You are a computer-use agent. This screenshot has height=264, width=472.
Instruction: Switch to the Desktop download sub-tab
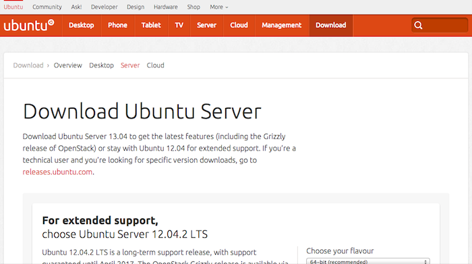click(x=101, y=65)
